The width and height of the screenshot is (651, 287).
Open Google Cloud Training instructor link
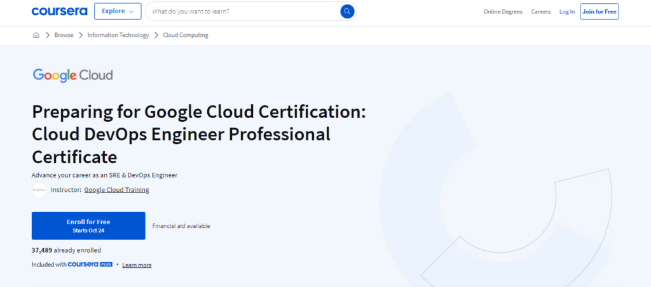tap(116, 190)
